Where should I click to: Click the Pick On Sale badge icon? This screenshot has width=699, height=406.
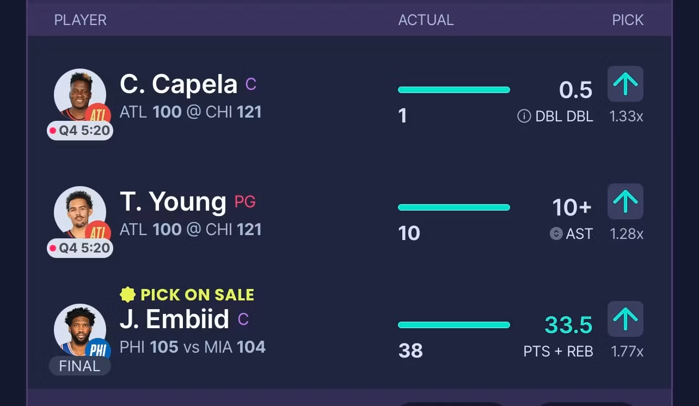coord(127,294)
